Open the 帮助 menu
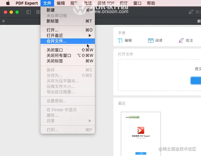This screenshot has width=201, height=156. [151, 3]
